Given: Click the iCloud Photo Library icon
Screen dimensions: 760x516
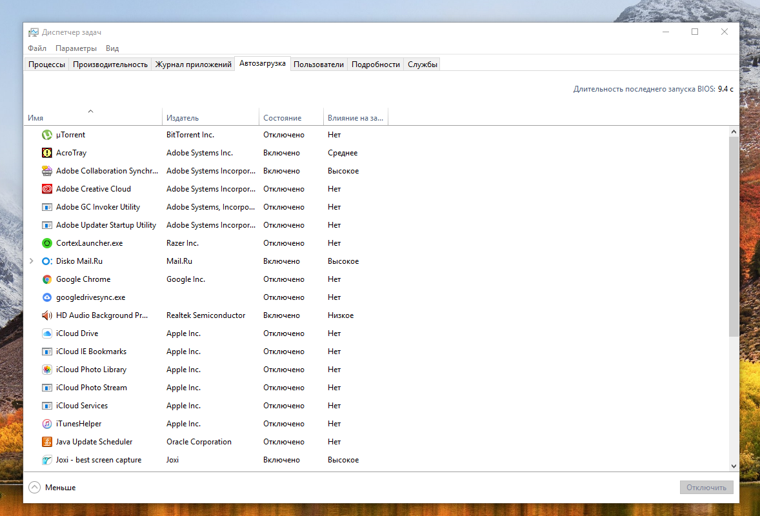Looking at the screenshot, I should tap(46, 370).
